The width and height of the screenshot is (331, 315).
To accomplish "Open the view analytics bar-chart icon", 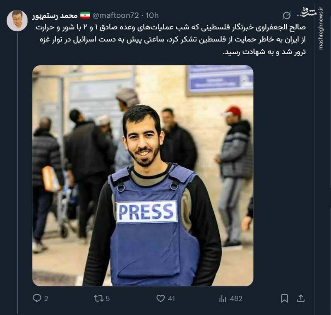I will [223, 298].
